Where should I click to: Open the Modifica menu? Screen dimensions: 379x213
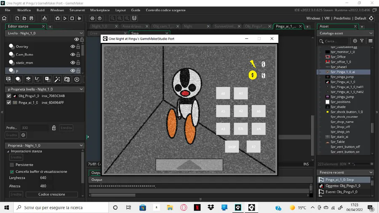24,10
